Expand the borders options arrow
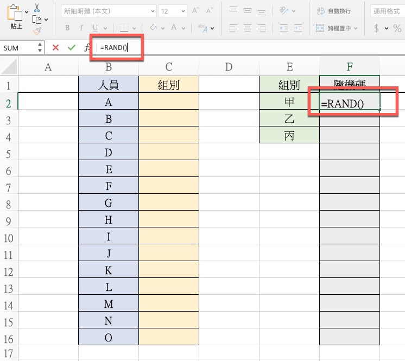Screen dimensions: 405x361 [x=134, y=28]
